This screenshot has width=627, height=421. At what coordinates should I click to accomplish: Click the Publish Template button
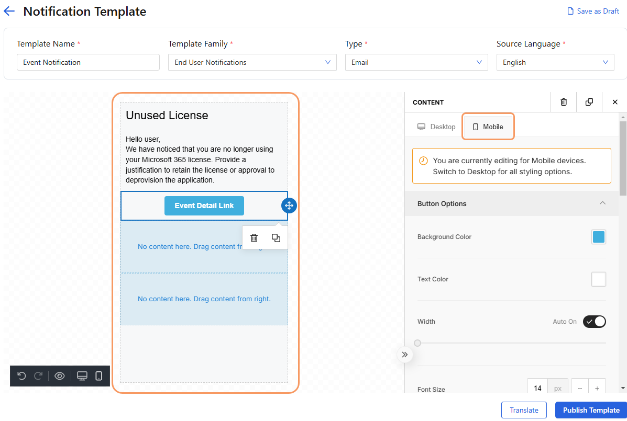click(x=591, y=410)
